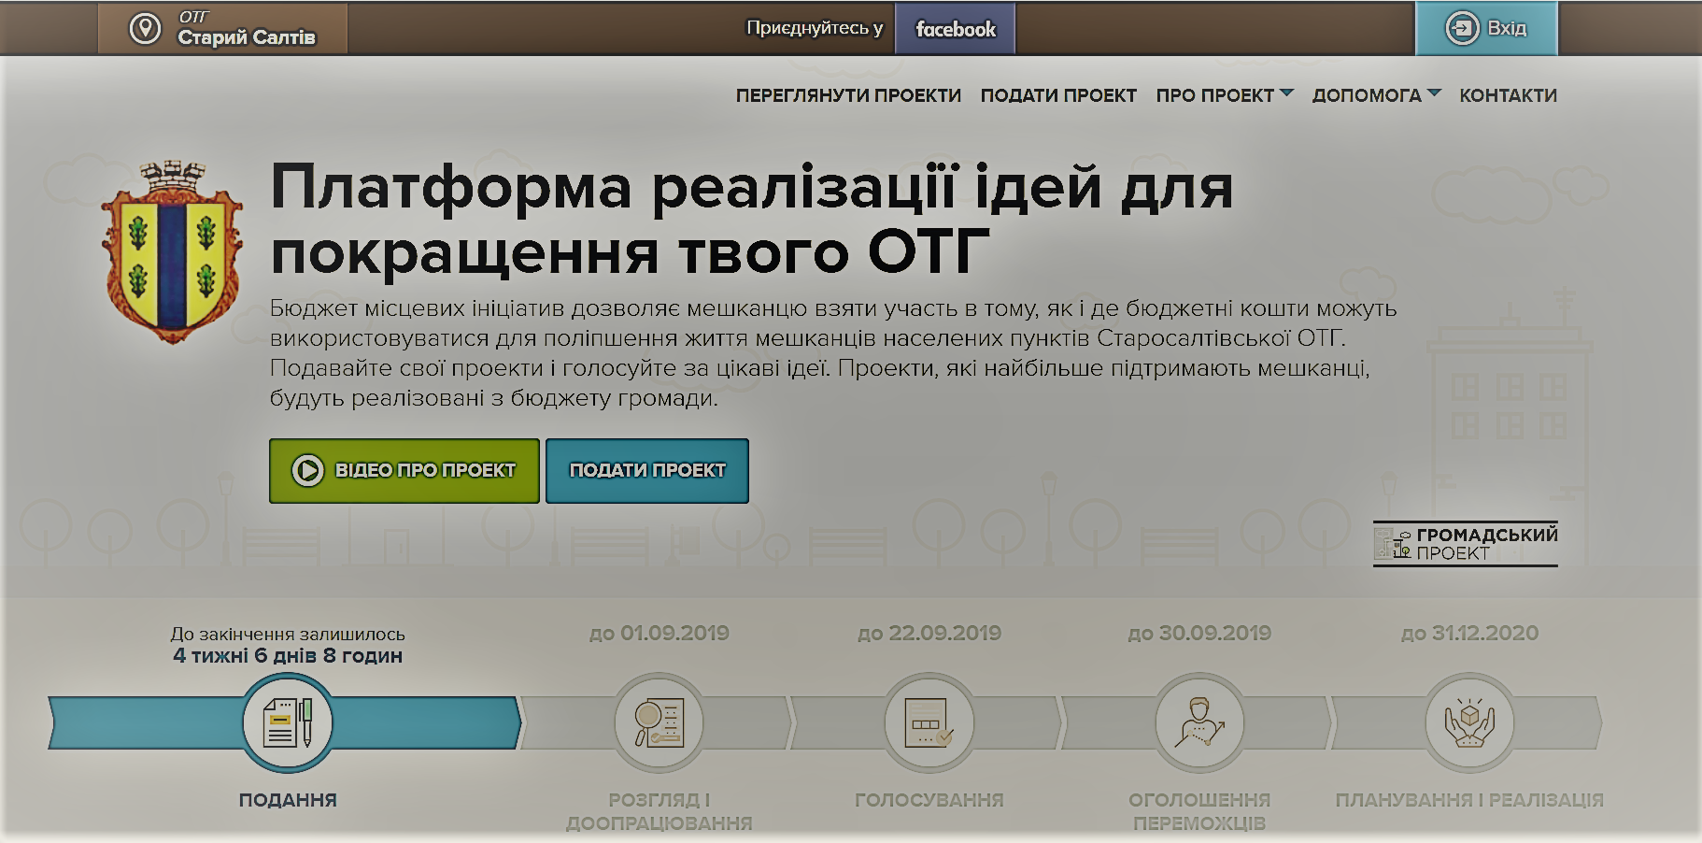Click the ОГОЛОШЕННЯ ПЕРЕМОЖЦІВ stage icon
This screenshot has width=1702, height=843.
1199,723
